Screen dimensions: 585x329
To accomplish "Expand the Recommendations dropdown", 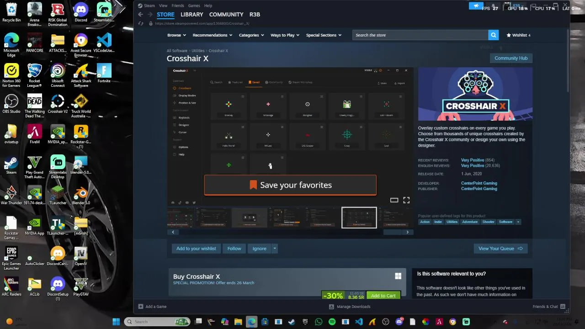I will (x=212, y=35).
